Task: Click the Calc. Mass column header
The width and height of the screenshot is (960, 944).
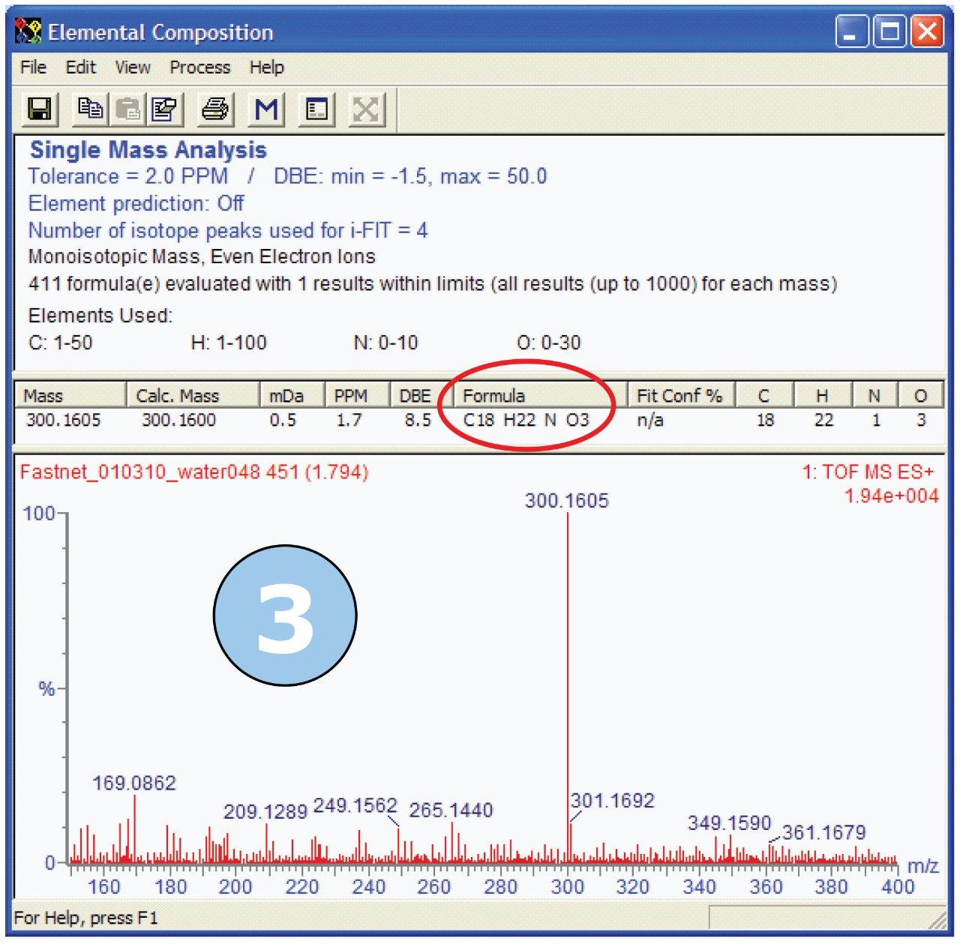Action: [193, 395]
